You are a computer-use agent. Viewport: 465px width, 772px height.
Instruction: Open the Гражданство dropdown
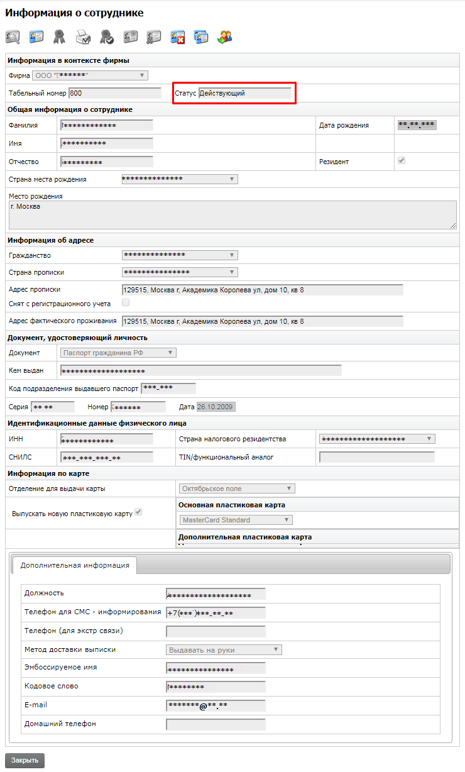point(180,255)
